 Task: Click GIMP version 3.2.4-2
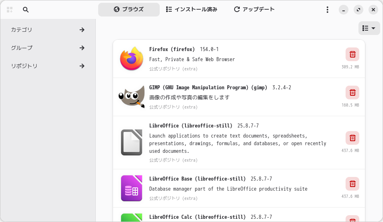click(282, 87)
